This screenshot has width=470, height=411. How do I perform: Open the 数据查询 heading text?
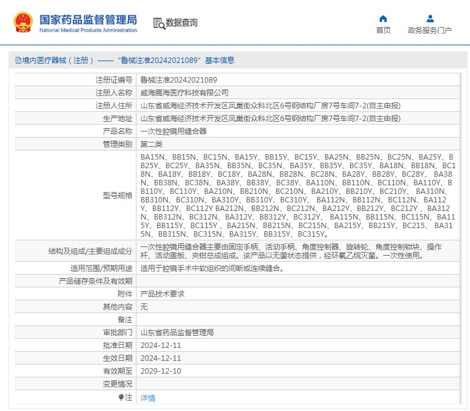182,23
